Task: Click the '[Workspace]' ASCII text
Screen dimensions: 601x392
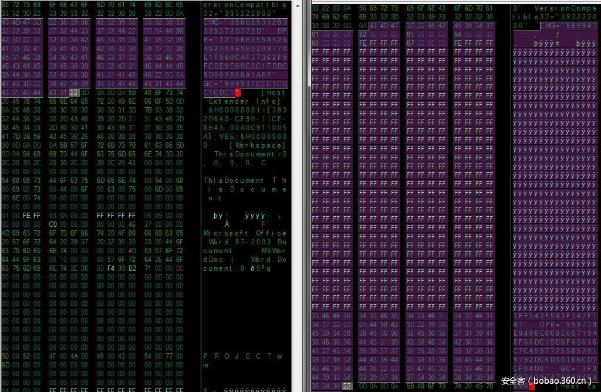Action: click(x=257, y=145)
